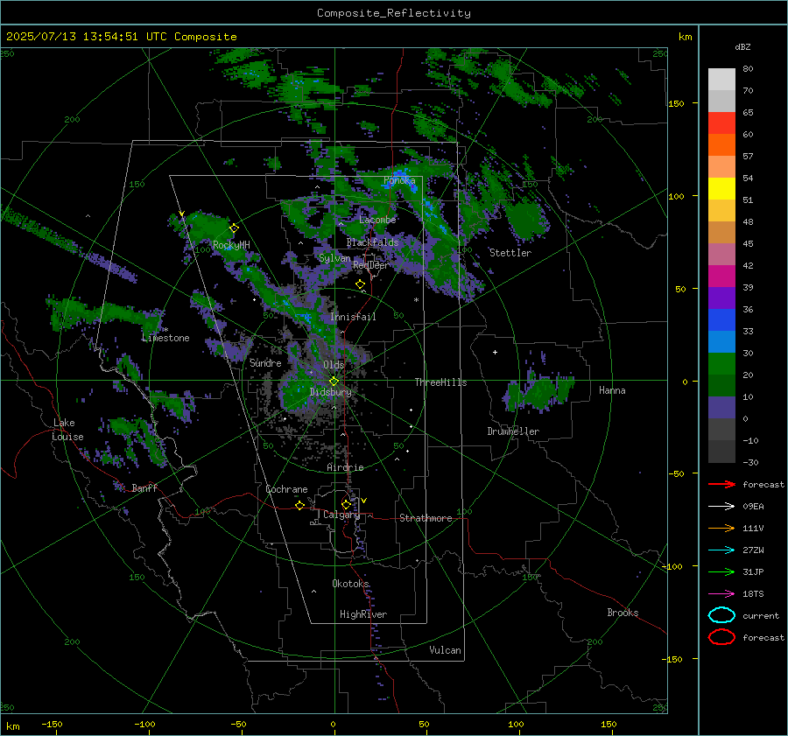Click the Lacombe city label
The image size is (788, 736).
(377, 220)
